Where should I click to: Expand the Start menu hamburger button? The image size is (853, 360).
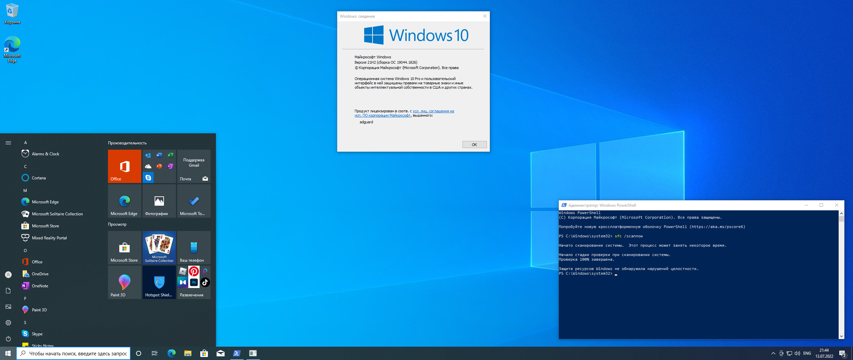pos(8,143)
